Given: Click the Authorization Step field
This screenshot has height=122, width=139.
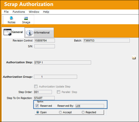Looking at the screenshot, I should point(63,62).
